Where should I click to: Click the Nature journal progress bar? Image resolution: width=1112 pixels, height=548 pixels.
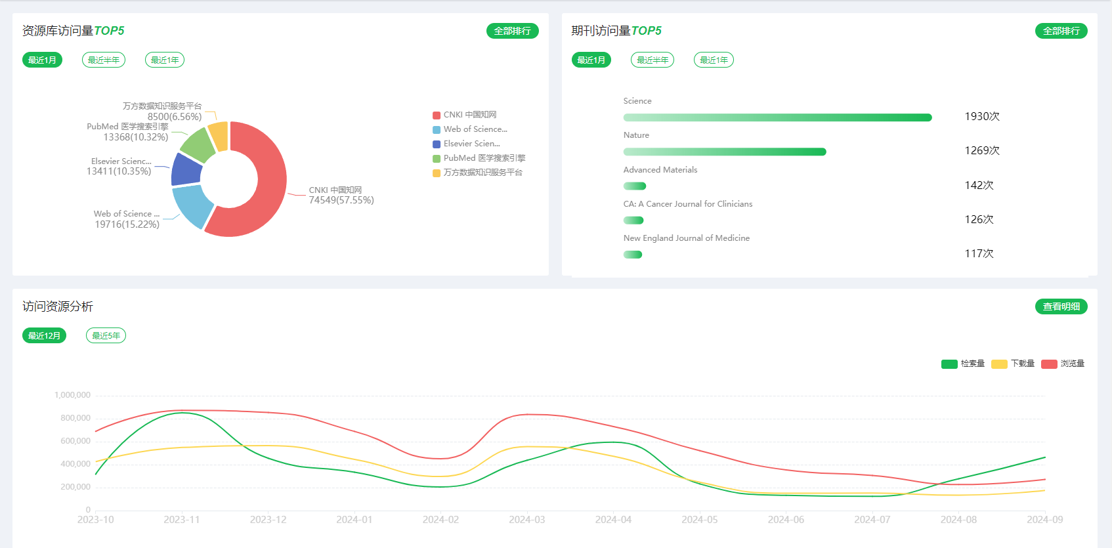pyautogui.click(x=724, y=152)
